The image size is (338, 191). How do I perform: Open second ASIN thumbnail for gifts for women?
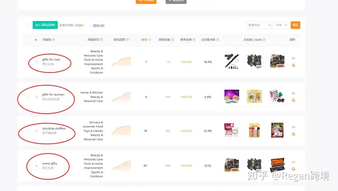pyautogui.click(x=254, y=96)
